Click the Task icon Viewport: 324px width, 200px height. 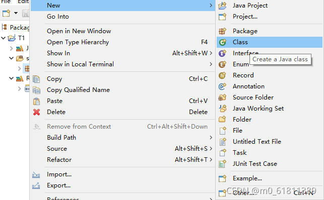point(222,153)
